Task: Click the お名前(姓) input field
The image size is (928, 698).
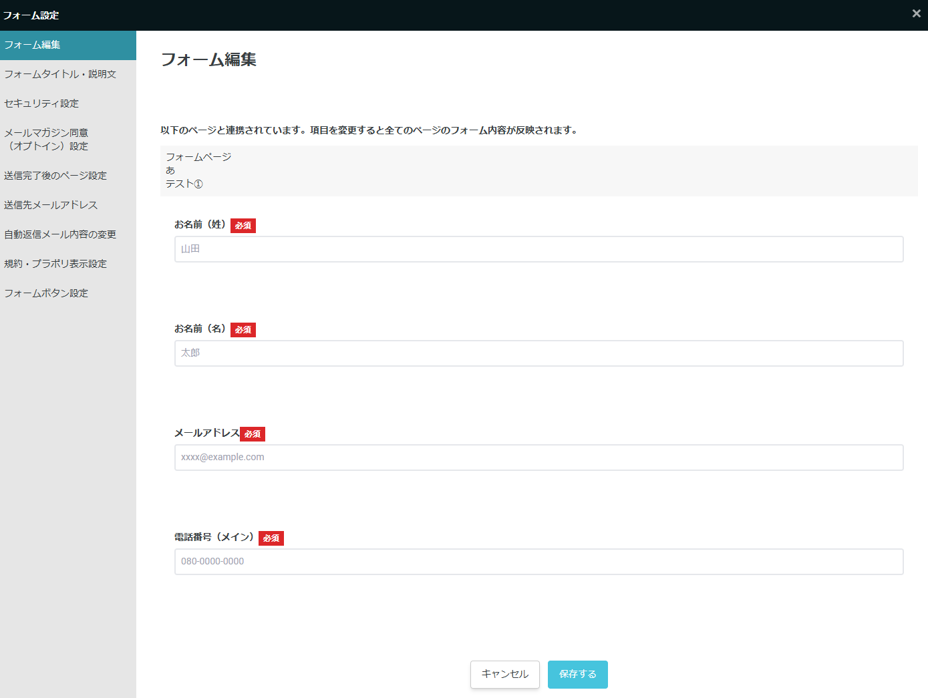Action: click(x=538, y=249)
